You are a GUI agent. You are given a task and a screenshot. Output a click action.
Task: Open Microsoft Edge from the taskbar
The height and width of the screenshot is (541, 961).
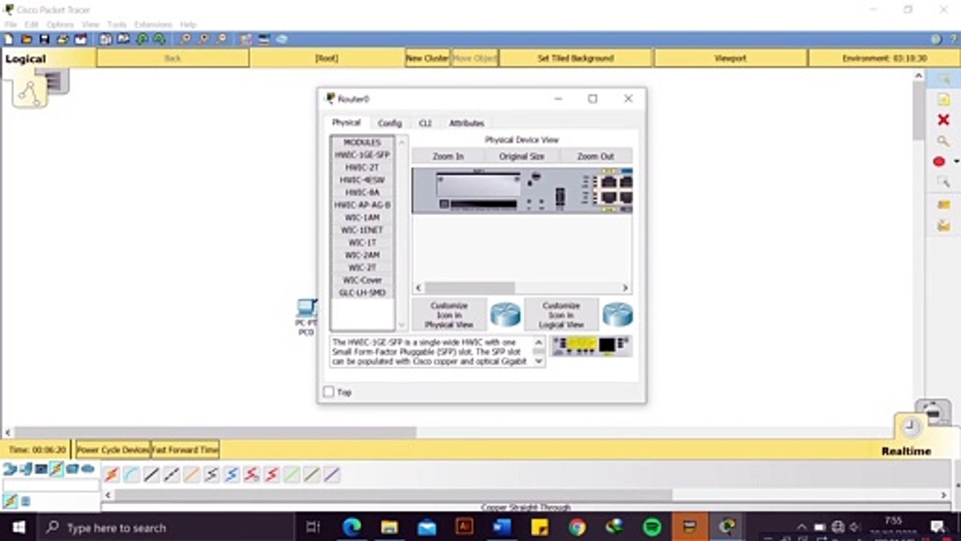click(x=351, y=527)
